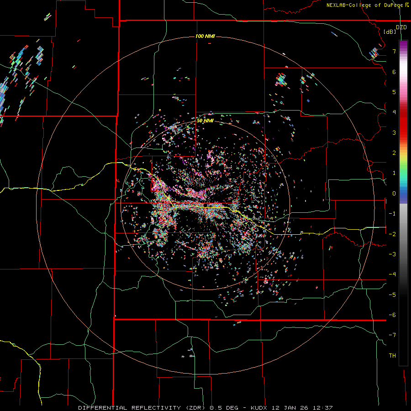
Task: Click the -1 value on color scale
Action: [392, 214]
